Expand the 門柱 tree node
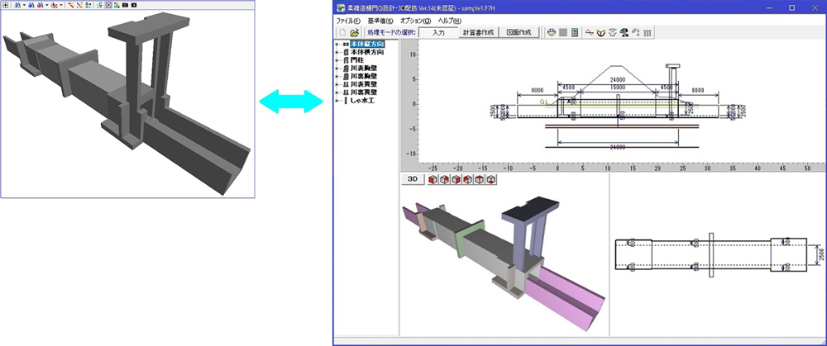The height and width of the screenshot is (346, 827). tap(337, 60)
